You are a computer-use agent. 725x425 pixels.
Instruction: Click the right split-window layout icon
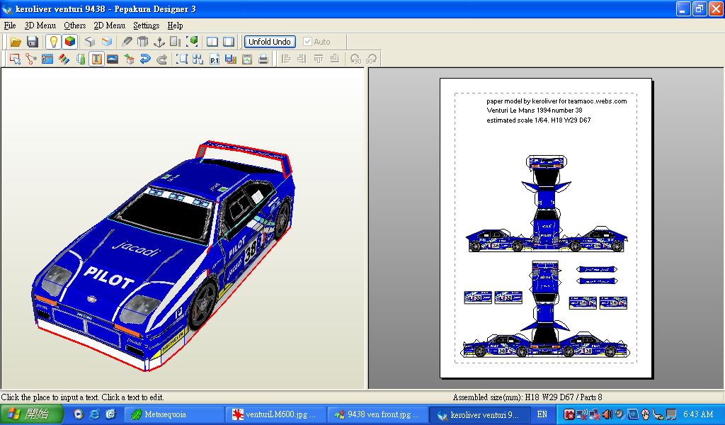(229, 42)
